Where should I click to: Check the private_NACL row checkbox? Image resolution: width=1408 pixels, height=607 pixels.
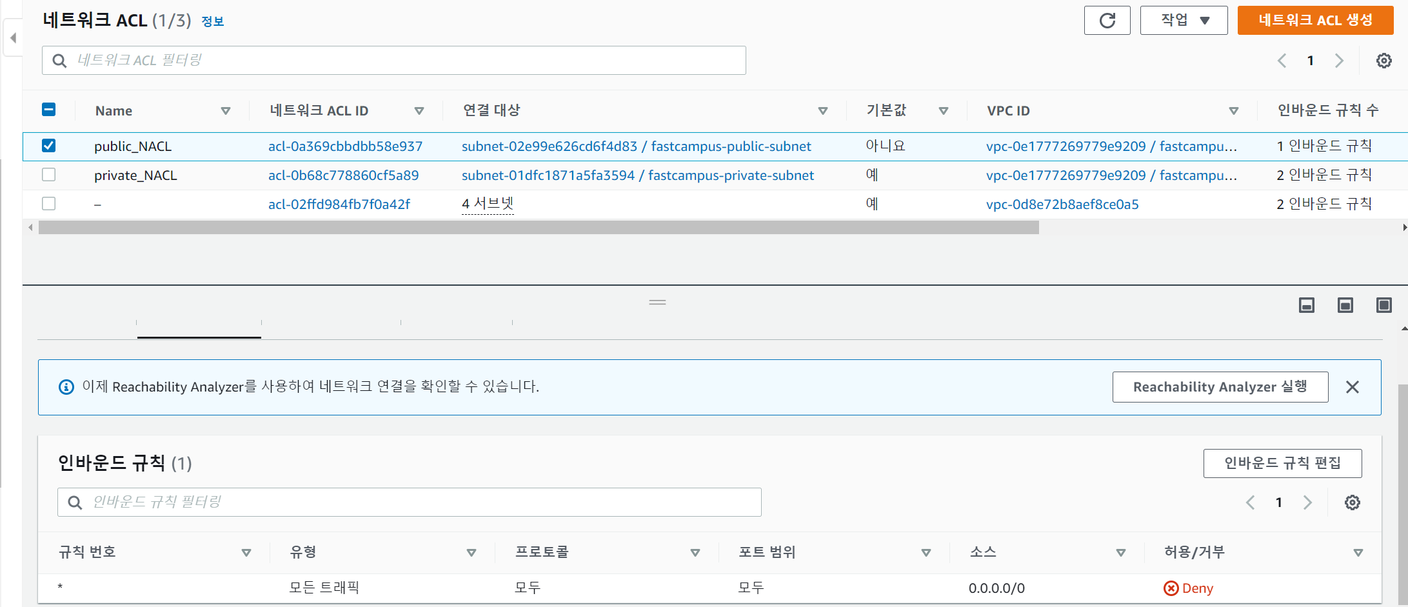click(48, 175)
